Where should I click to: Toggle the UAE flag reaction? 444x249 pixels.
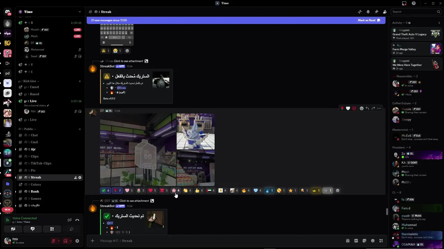[x=211, y=191]
